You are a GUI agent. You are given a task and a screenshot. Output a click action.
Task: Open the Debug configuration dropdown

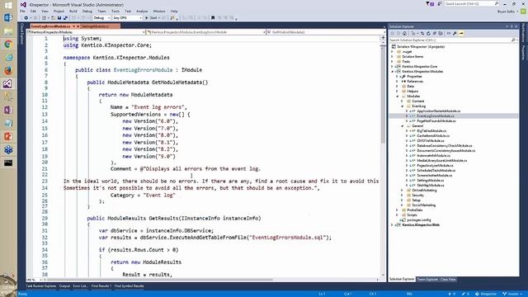pyautogui.click(x=101, y=18)
